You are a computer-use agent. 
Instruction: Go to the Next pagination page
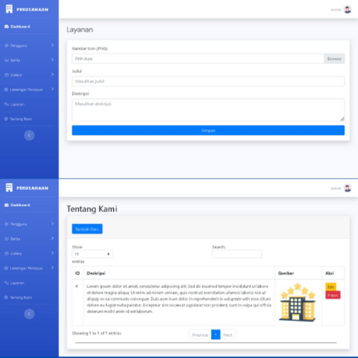point(228,335)
